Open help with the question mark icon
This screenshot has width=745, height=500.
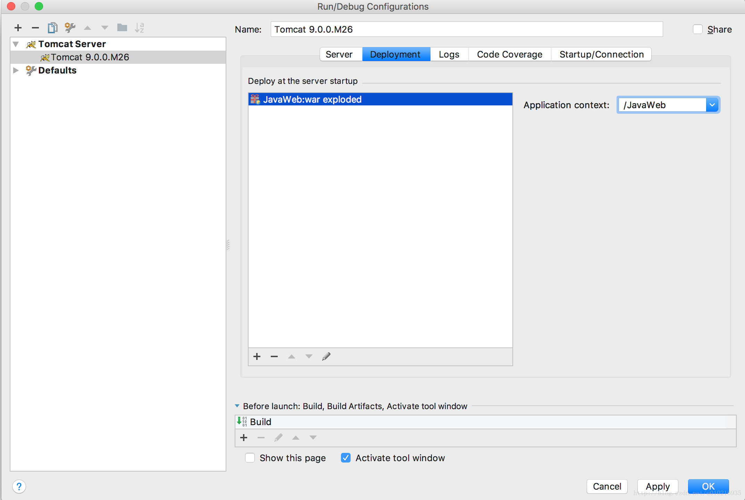pyautogui.click(x=19, y=486)
